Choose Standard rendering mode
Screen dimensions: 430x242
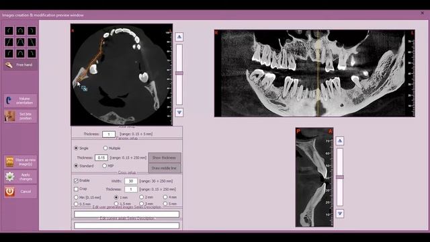(x=76, y=166)
